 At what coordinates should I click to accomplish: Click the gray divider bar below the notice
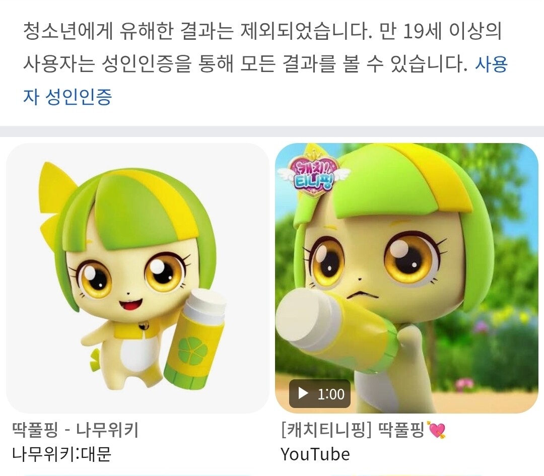272,131
